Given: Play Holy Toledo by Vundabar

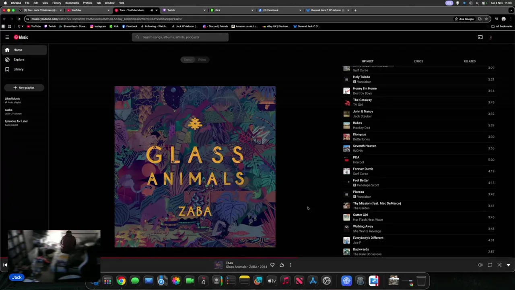Looking at the screenshot, I should coord(418,79).
